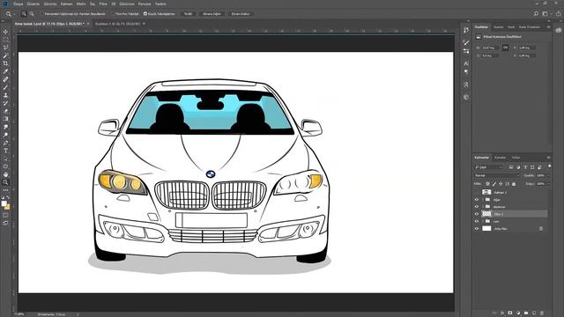Select the Magic Wand tool
Screen dimensions: 564x317
click(x=5, y=55)
